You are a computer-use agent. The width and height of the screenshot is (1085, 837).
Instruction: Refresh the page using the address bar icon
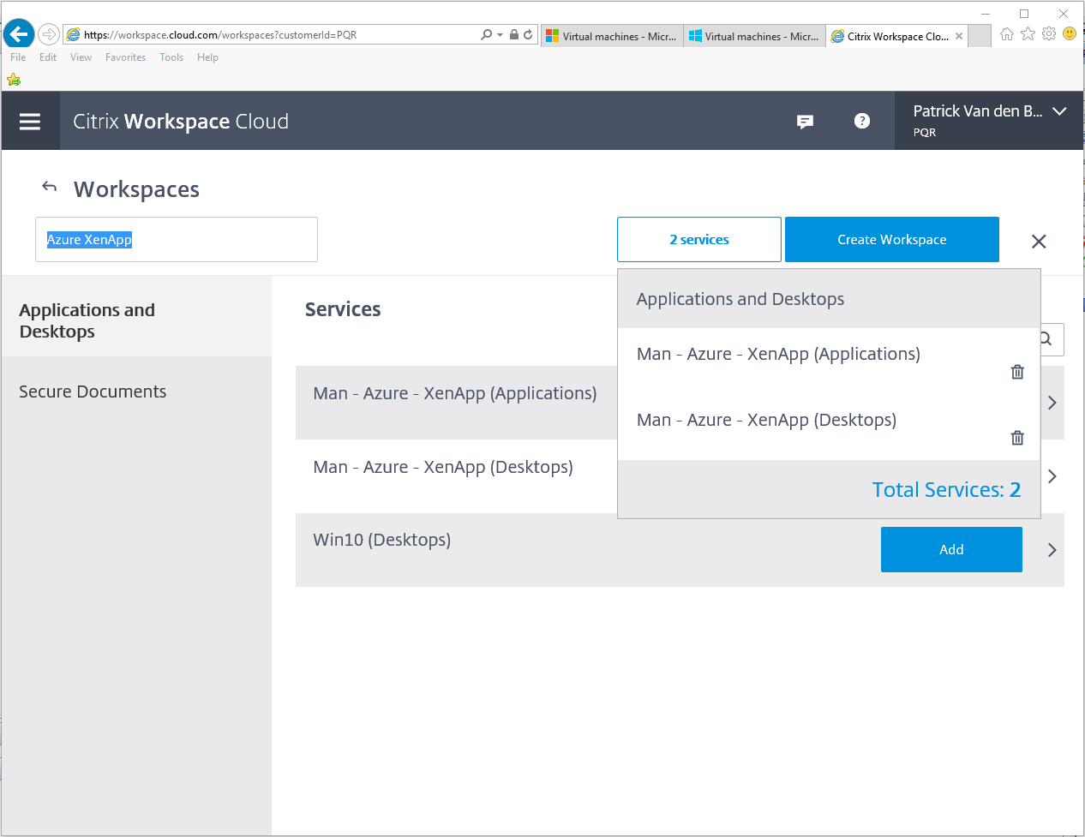coord(528,35)
